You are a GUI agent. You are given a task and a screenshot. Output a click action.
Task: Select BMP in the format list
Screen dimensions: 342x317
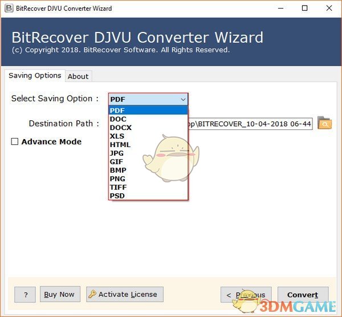148,170
